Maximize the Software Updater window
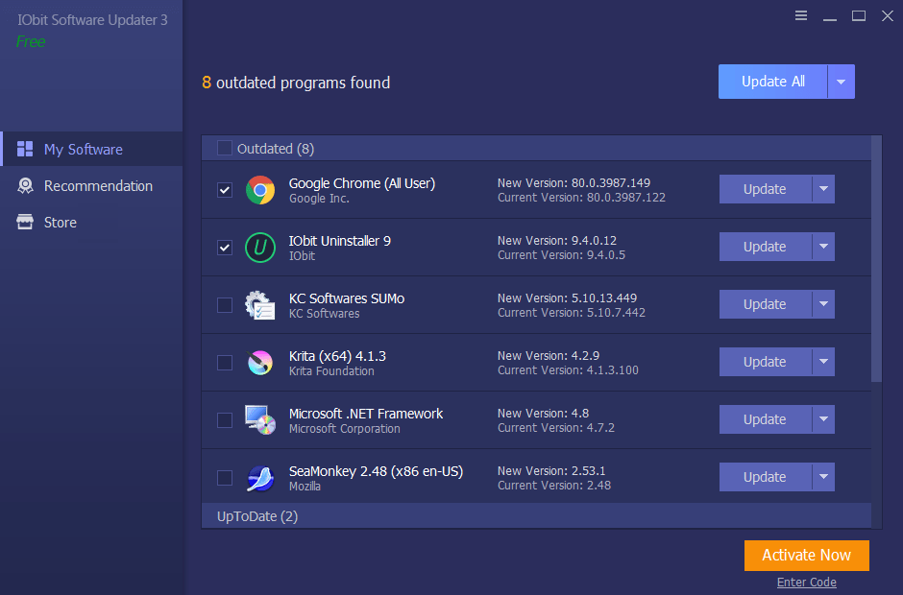Viewport: 903px width, 595px height. point(859,15)
